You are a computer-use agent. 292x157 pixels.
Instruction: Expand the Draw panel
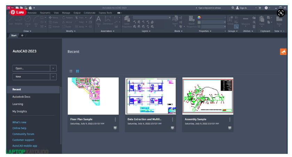(27, 31)
